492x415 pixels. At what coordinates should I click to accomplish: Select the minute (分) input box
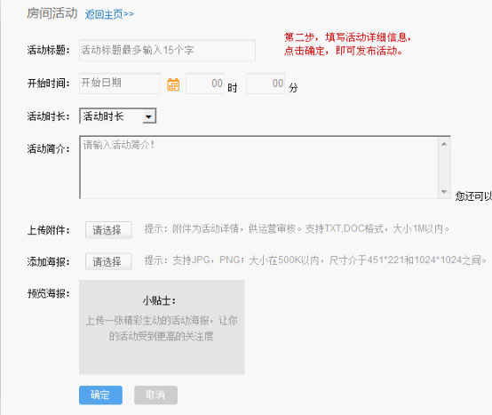[266, 84]
